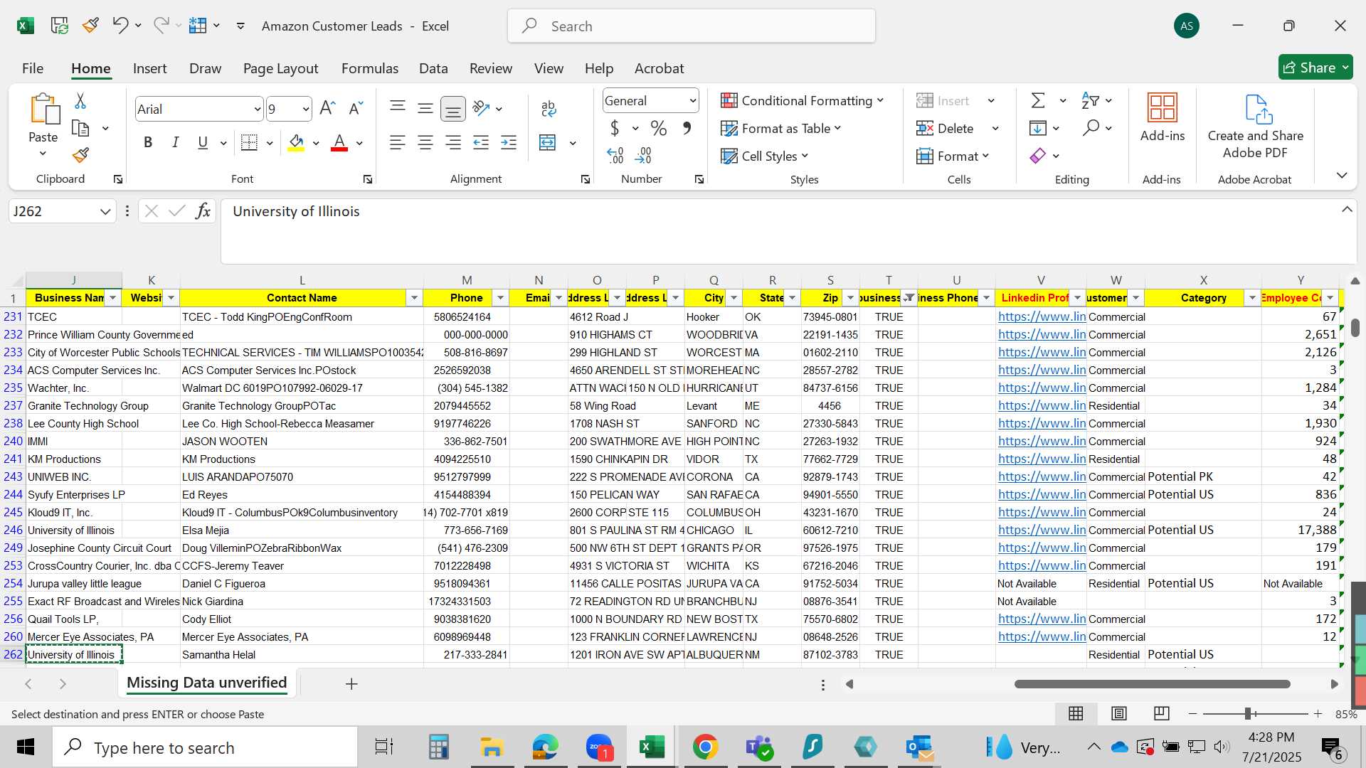
Task: Switch to the Acrobat tab
Action: coord(659,68)
